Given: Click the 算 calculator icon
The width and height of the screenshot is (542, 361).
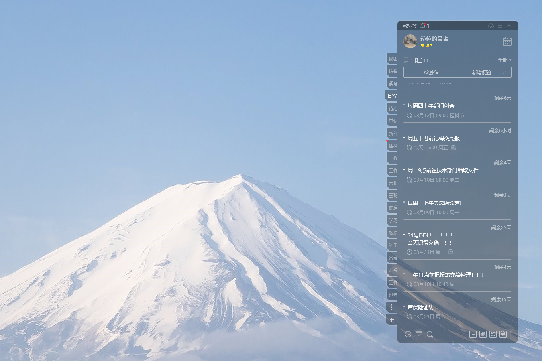Looking at the screenshot, I should [503, 334].
